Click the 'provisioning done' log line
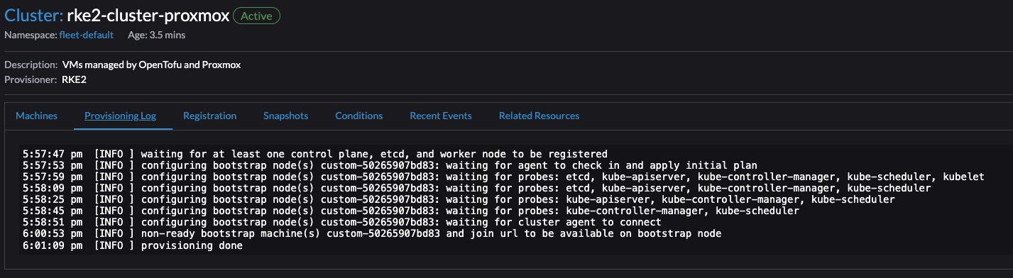The height and width of the screenshot is (278, 1013). [133, 245]
